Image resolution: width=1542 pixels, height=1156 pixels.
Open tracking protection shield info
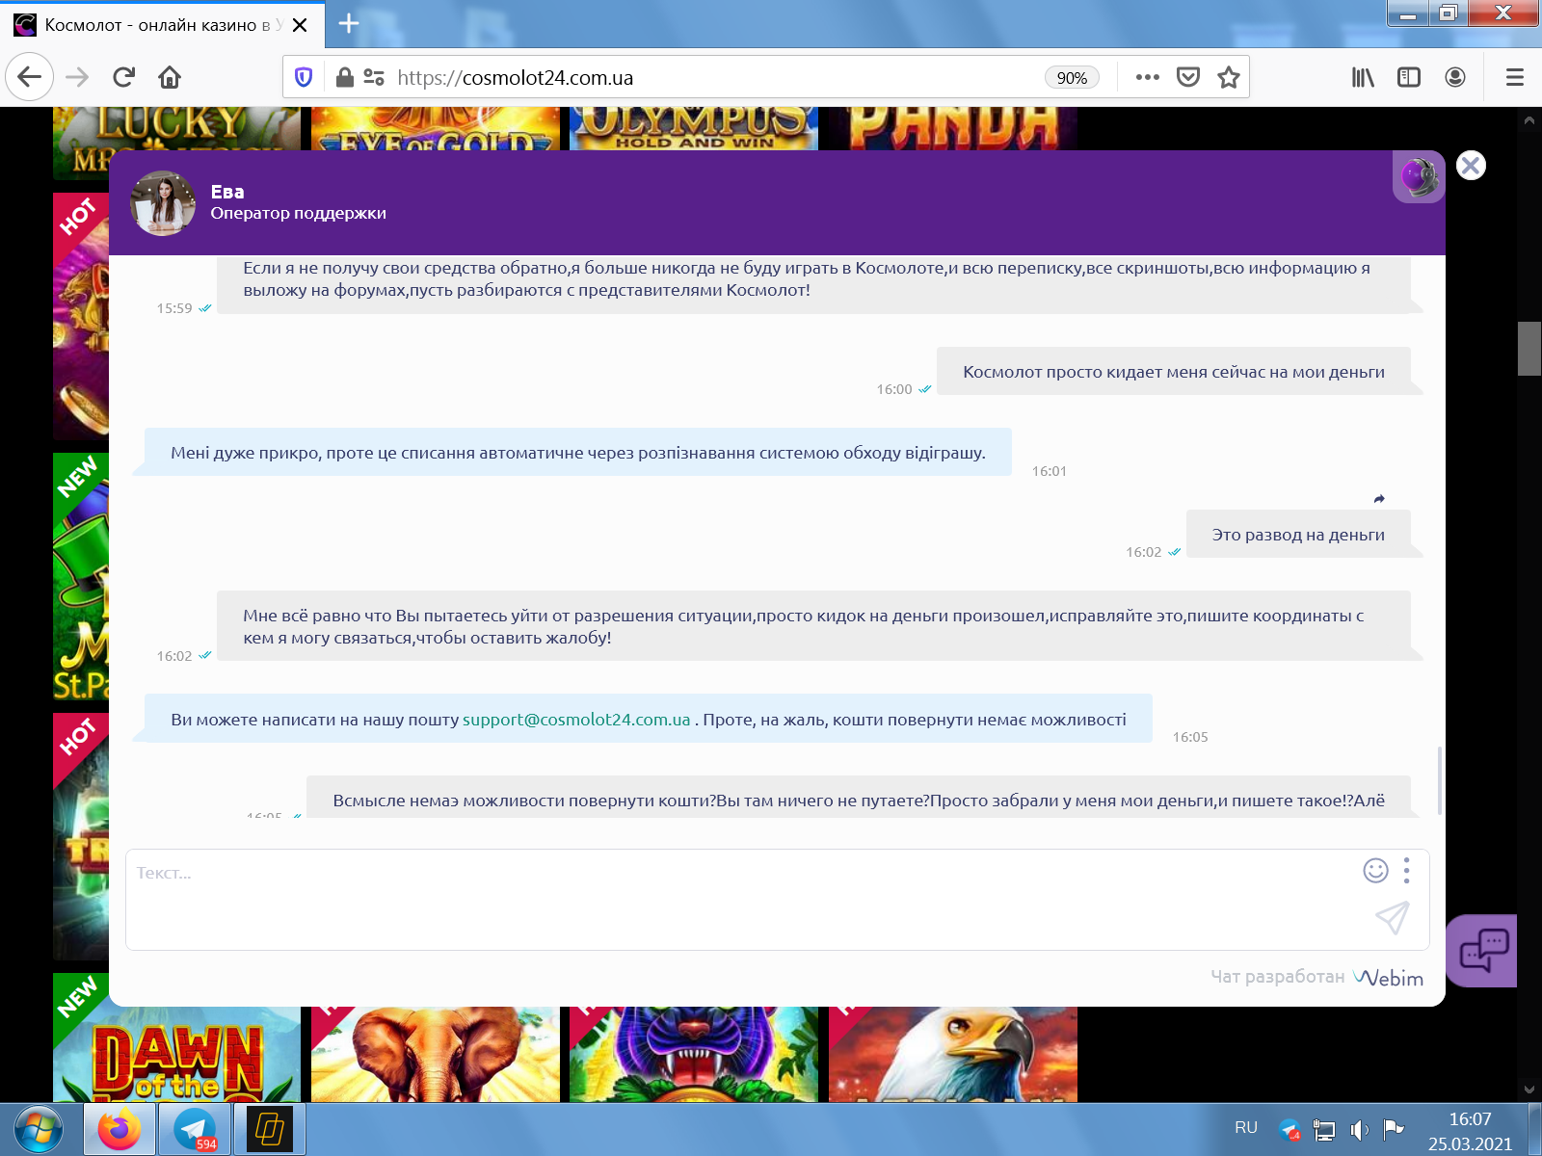pyautogui.click(x=304, y=77)
